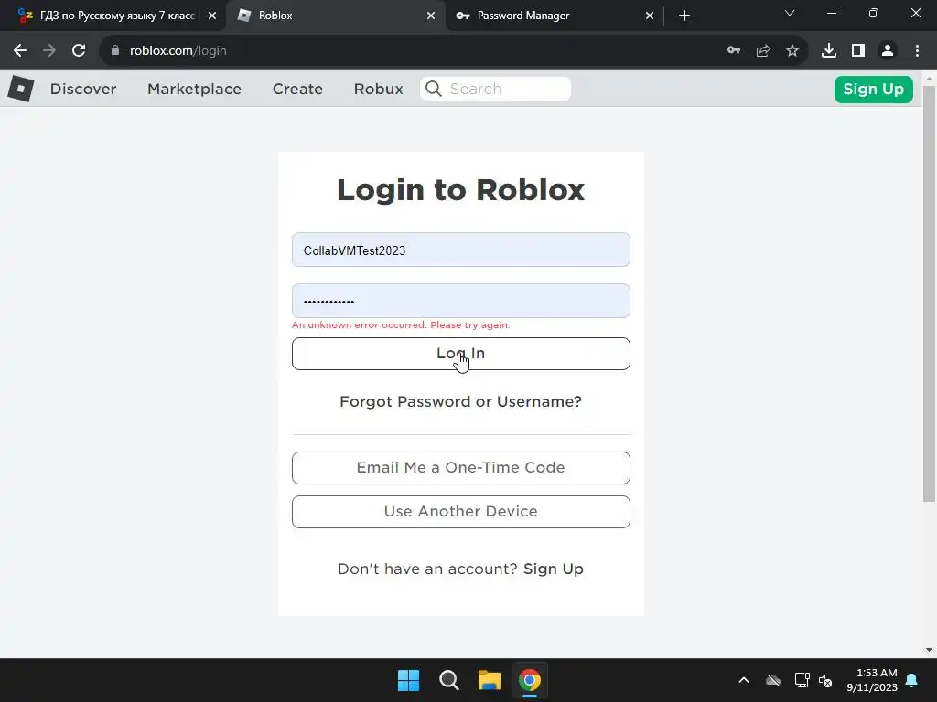The height and width of the screenshot is (702, 937).
Task: Toggle Chrome side panel
Action: [858, 51]
